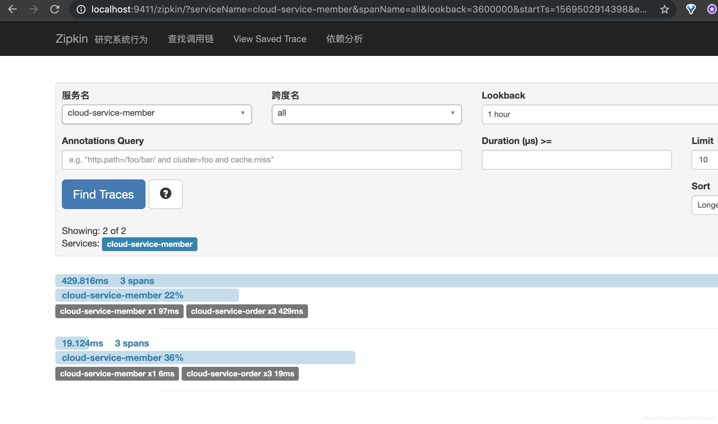Image resolution: width=718 pixels, height=424 pixels.
Task: Go back using browser back arrow
Action: (x=13, y=9)
